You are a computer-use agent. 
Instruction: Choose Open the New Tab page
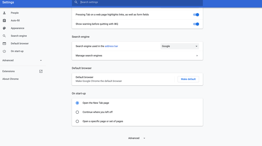[77, 103]
